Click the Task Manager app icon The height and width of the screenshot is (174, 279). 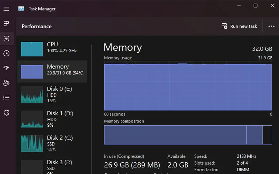click(21, 8)
